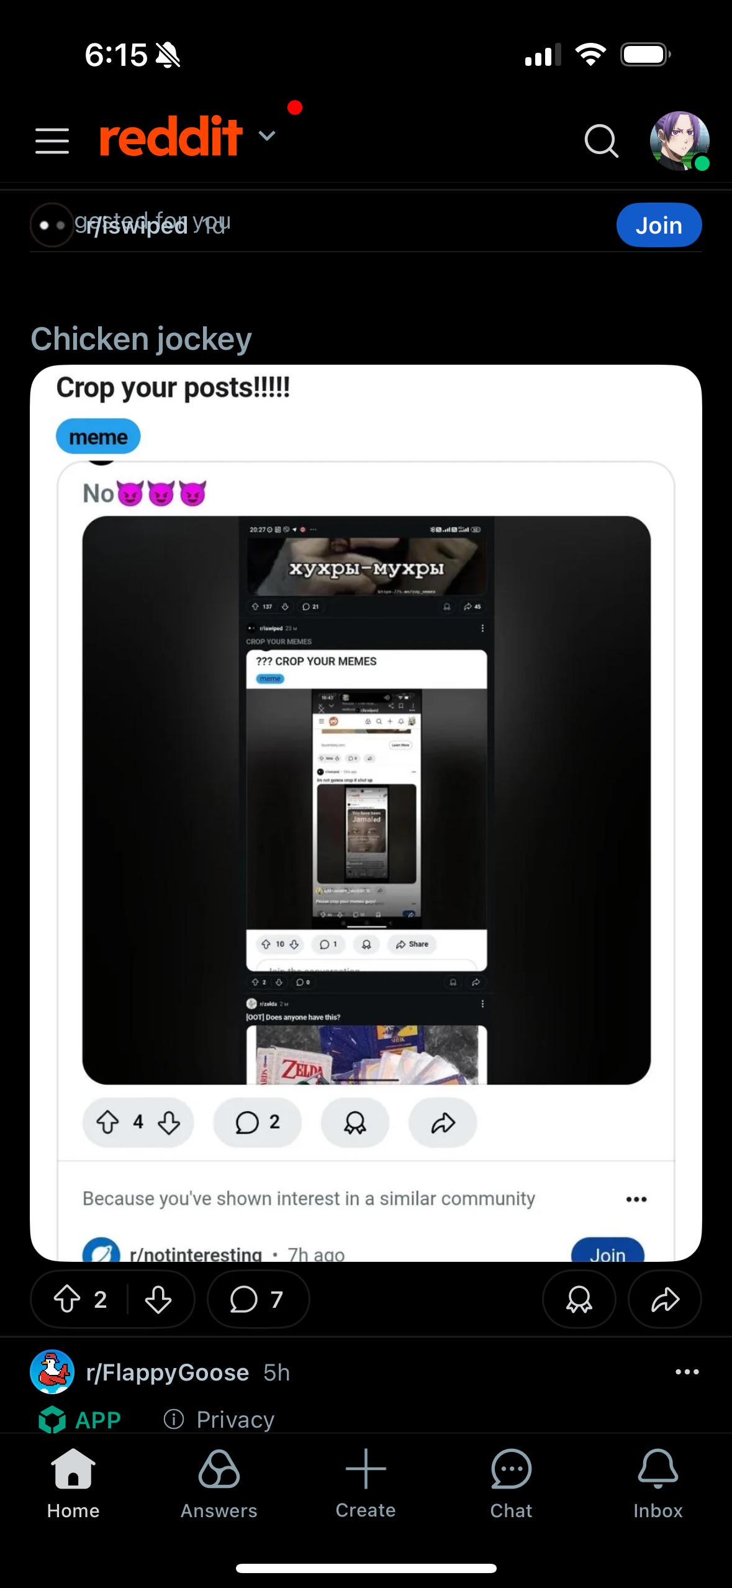The image size is (732, 1588).
Task: Open the hamburger menu
Action: (x=52, y=141)
